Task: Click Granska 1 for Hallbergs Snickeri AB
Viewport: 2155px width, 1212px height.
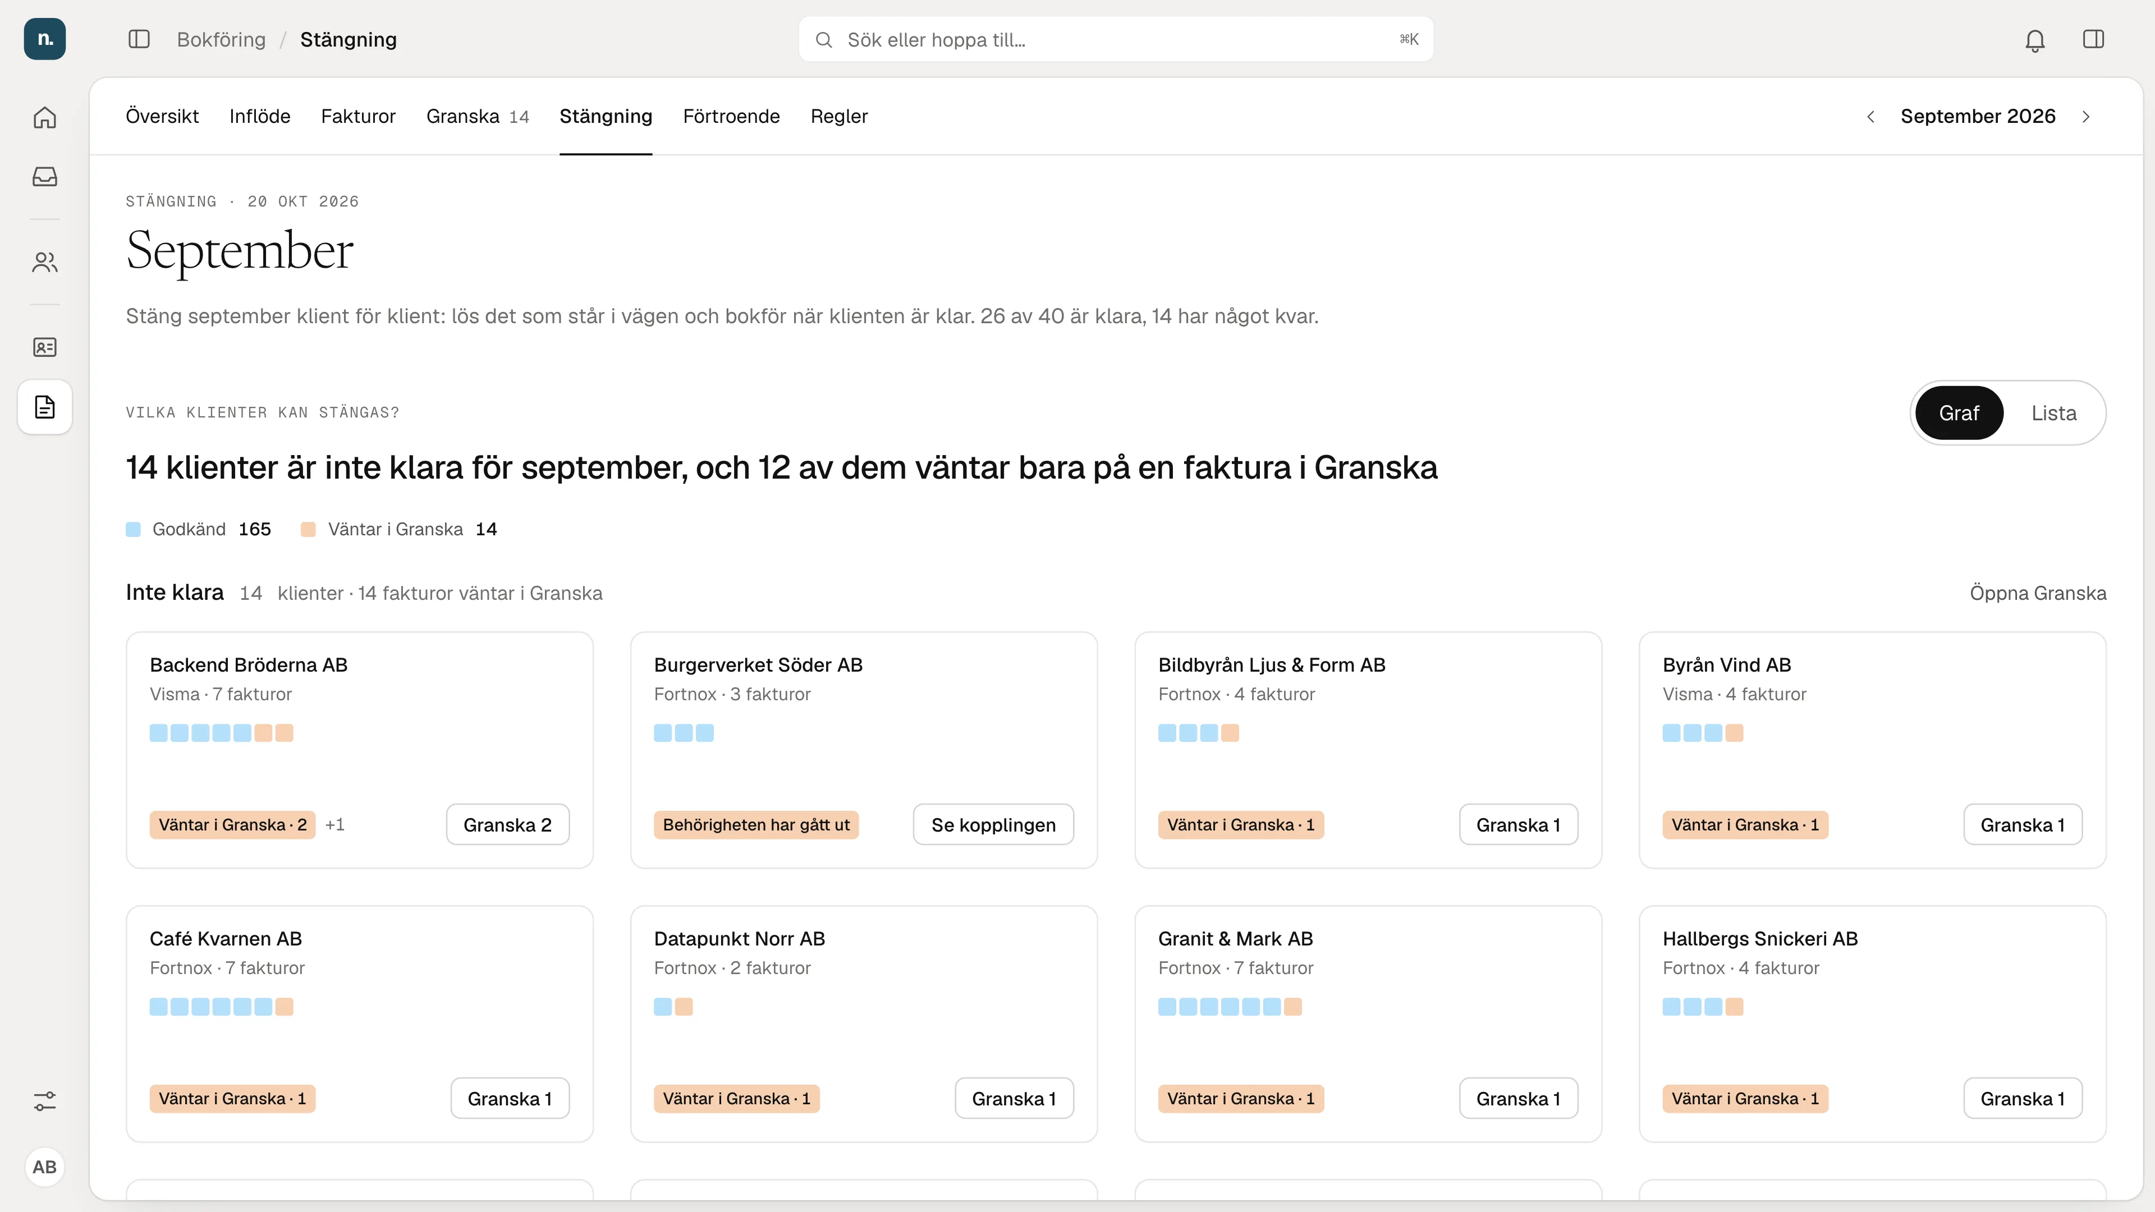Action: coord(2023,1098)
